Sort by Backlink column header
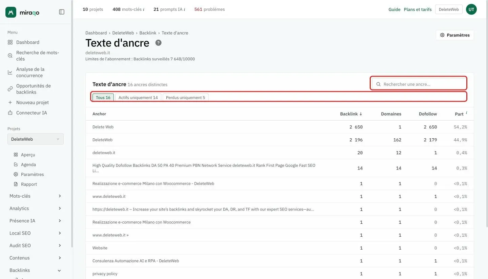This screenshot has width=488, height=279. [x=351, y=114]
